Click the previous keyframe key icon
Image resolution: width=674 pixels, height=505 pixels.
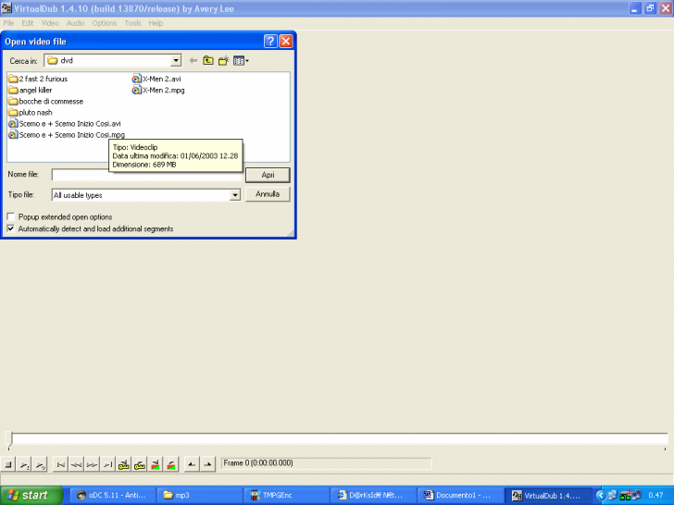124,464
